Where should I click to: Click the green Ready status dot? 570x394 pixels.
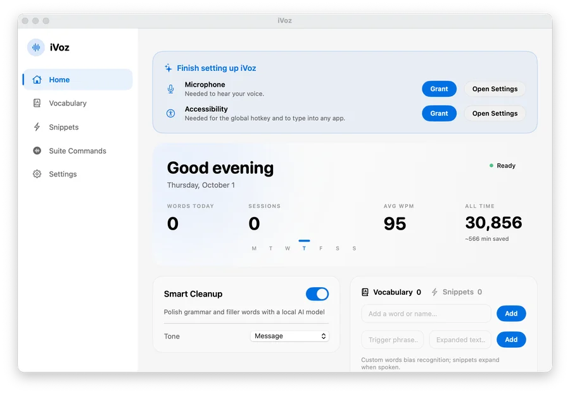click(491, 166)
